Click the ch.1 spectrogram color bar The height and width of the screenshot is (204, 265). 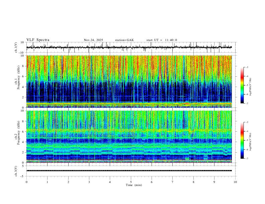click(242, 85)
